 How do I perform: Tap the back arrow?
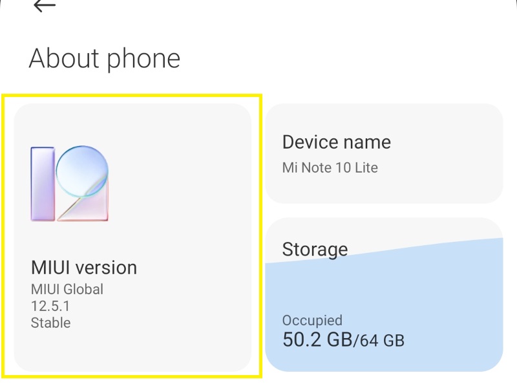tap(44, 6)
